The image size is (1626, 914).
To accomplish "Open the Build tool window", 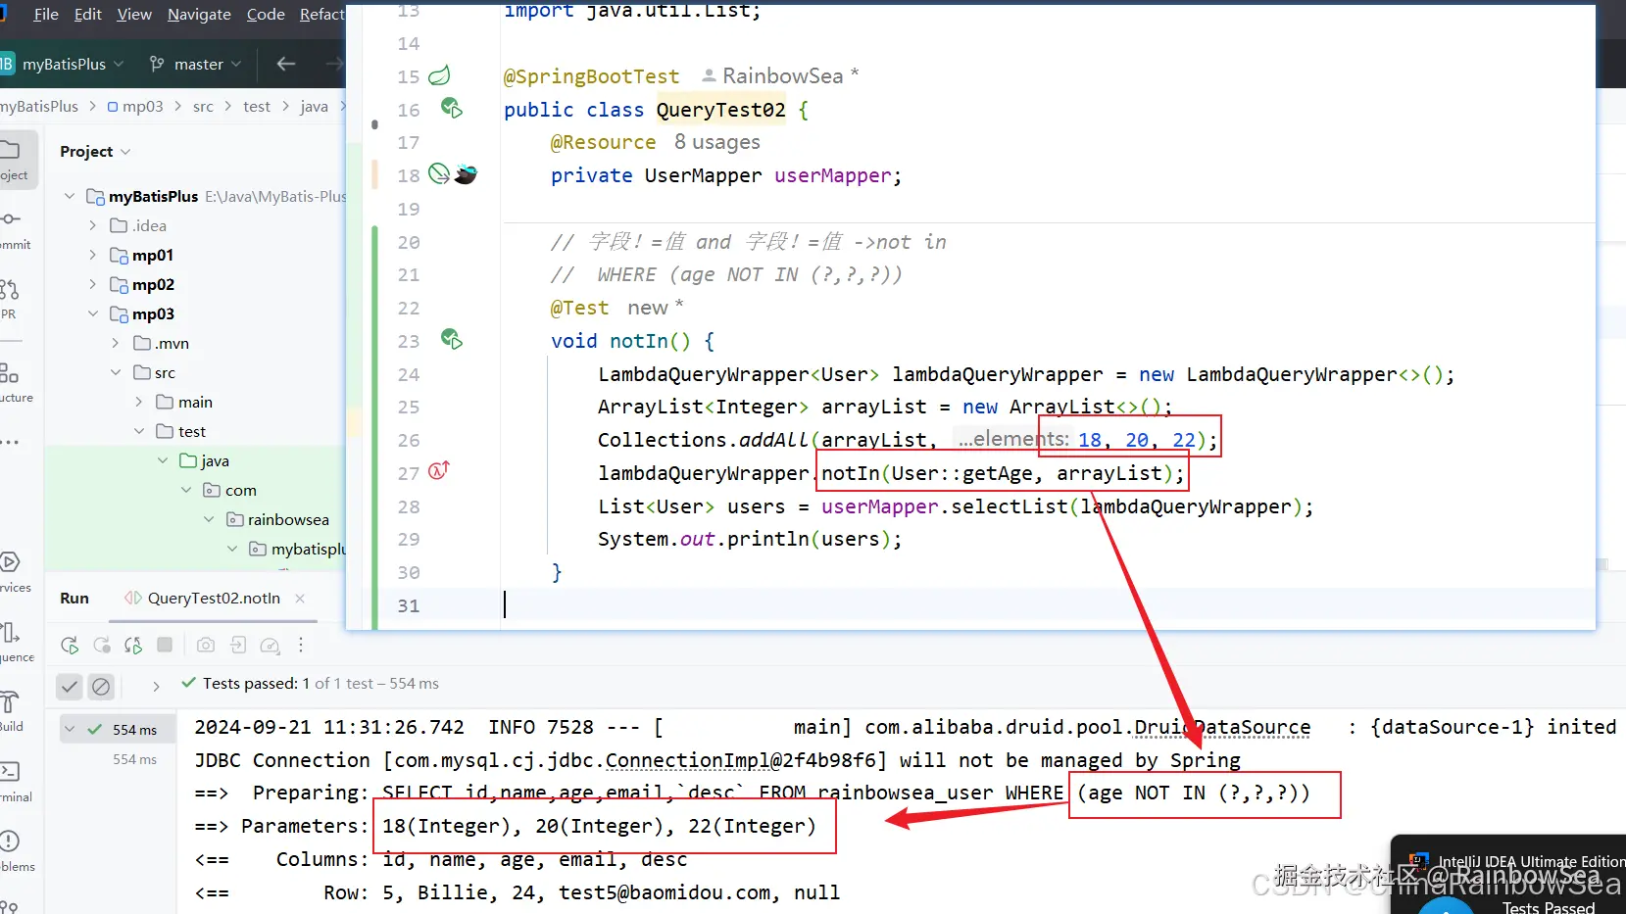I will (x=12, y=710).
